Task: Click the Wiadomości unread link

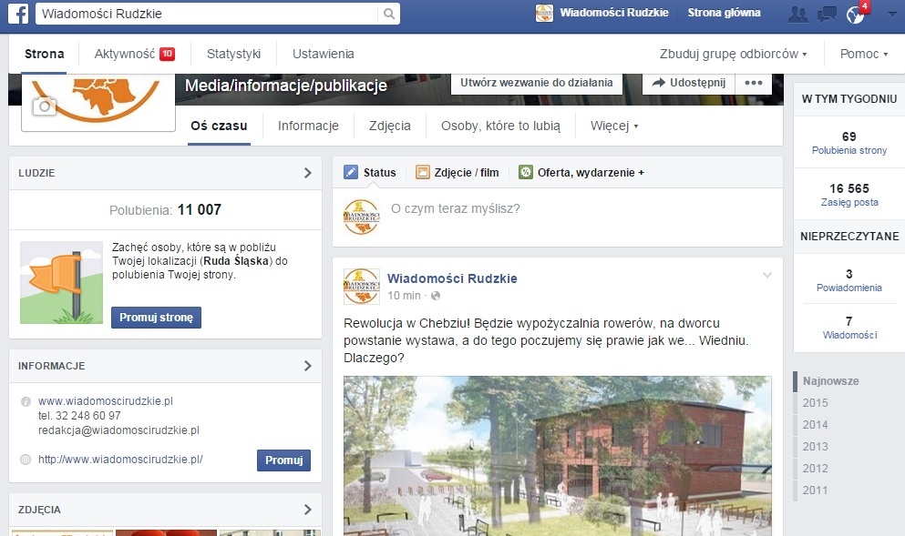Action: 849,335
